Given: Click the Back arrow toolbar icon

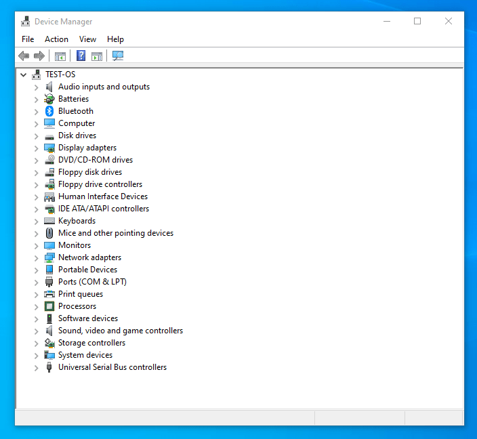Looking at the screenshot, I should (x=24, y=56).
